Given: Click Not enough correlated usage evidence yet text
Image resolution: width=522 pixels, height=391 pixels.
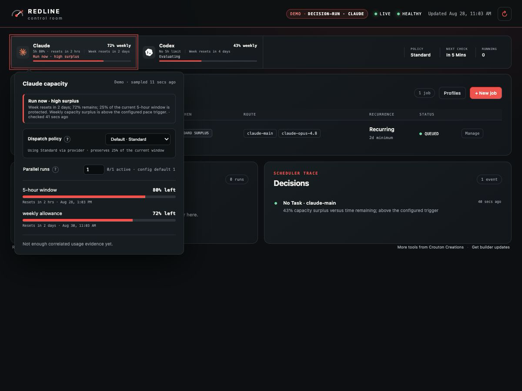Looking at the screenshot, I should coord(68,244).
